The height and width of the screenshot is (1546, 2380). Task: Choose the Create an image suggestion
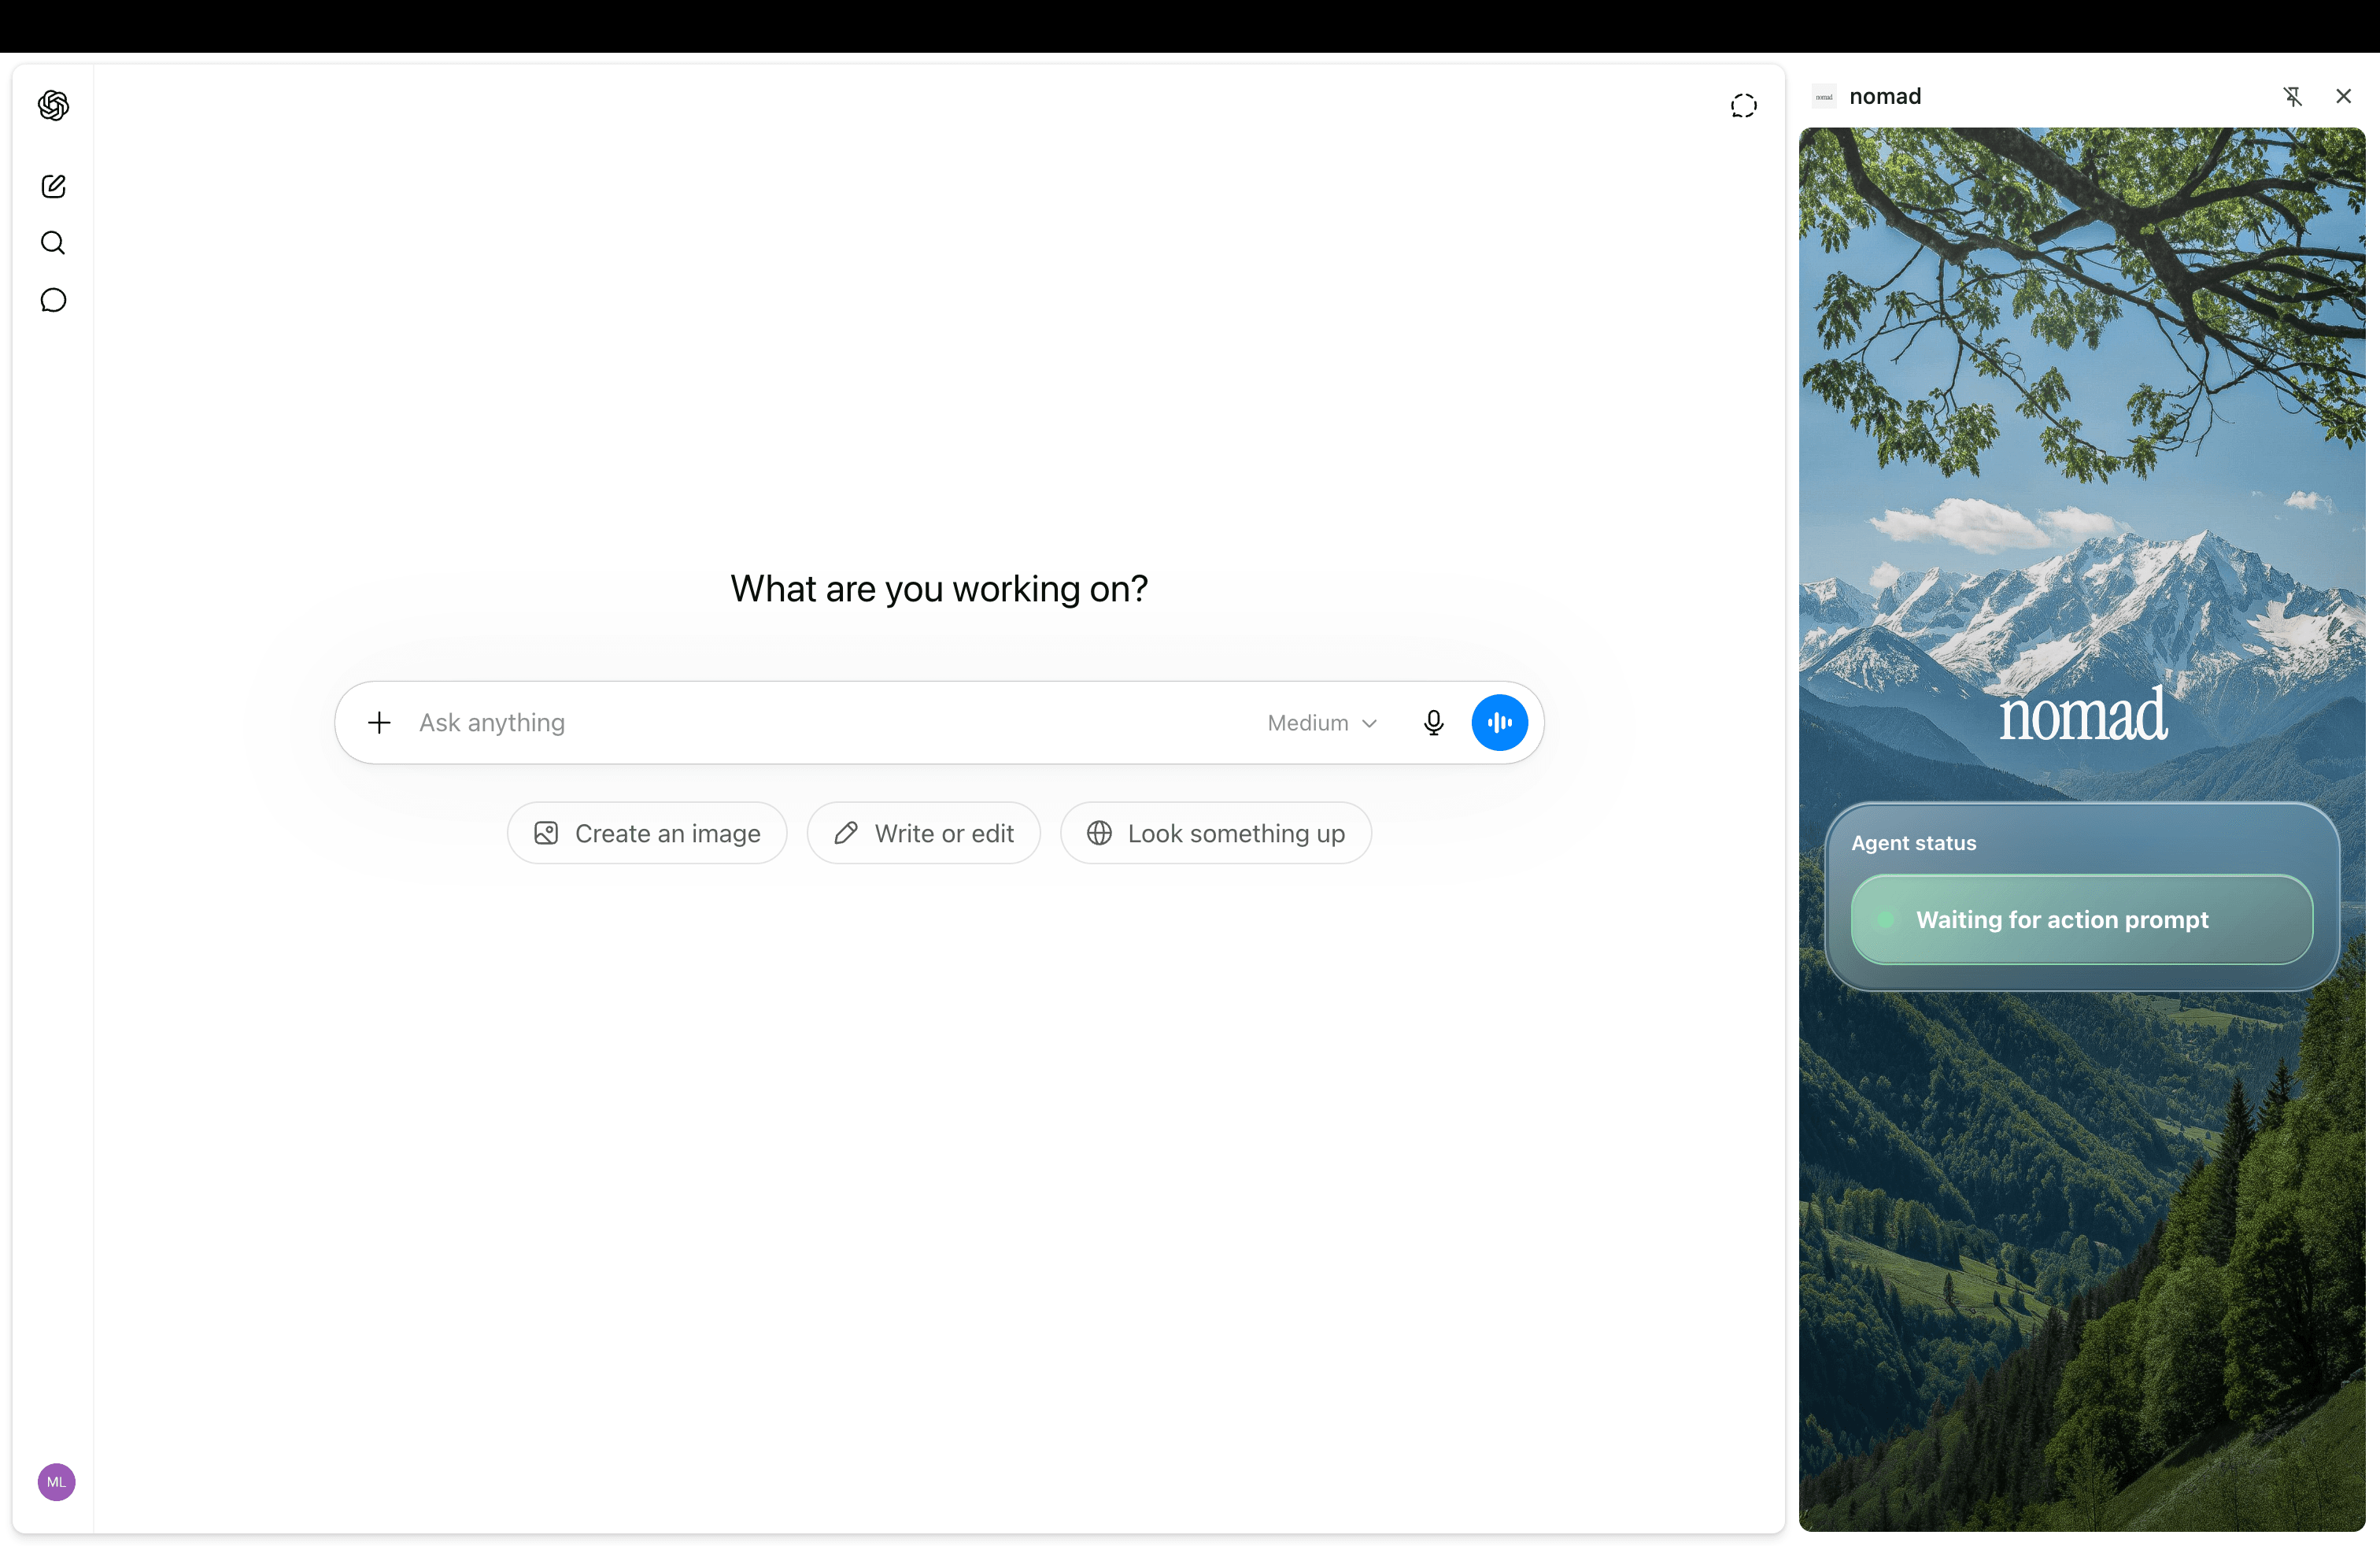(x=647, y=833)
